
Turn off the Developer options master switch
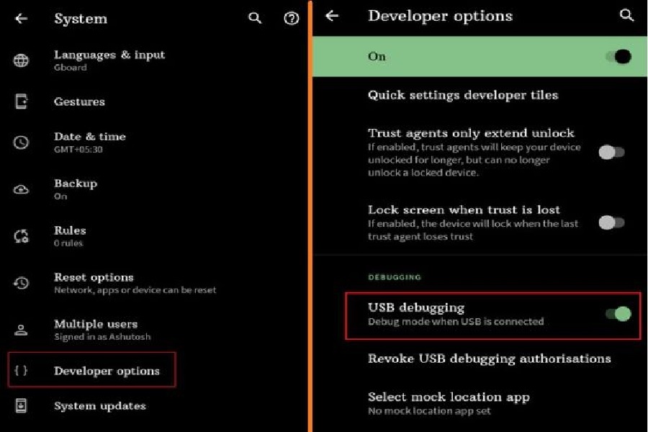pos(618,57)
